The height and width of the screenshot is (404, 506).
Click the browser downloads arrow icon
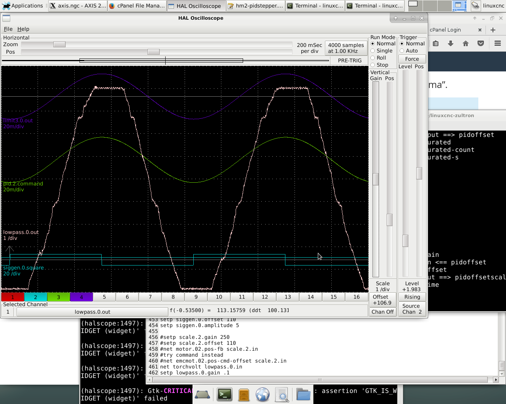[x=451, y=43]
